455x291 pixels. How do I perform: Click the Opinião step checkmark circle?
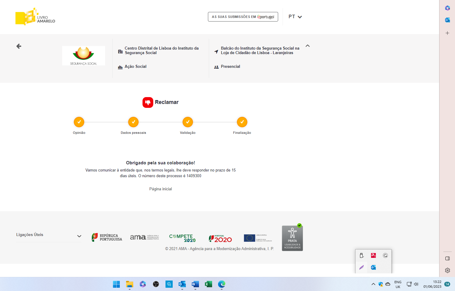click(x=79, y=122)
